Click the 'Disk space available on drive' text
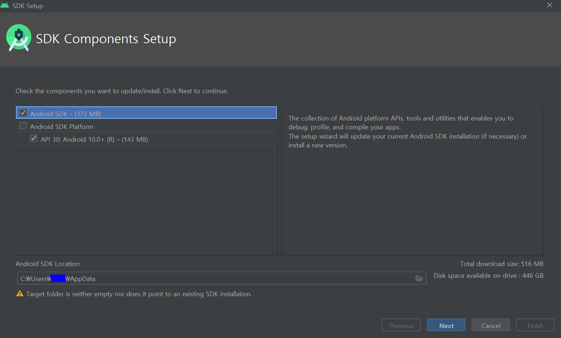Screen dimensions: 561x338 point(488,276)
